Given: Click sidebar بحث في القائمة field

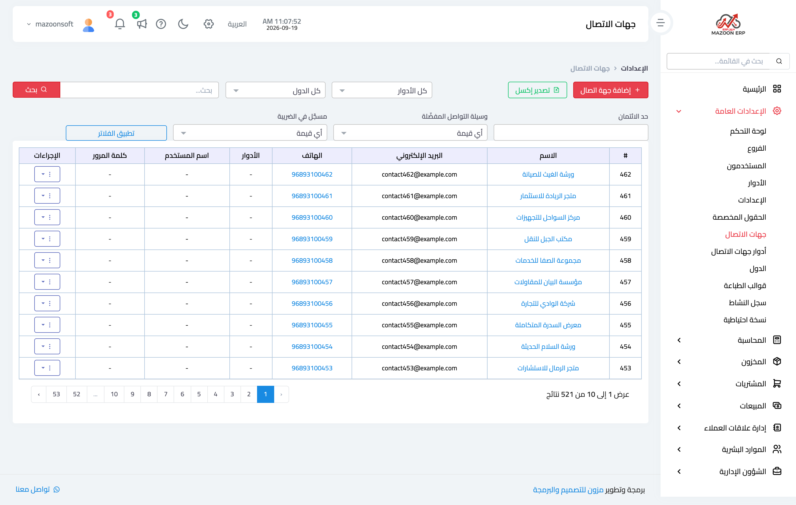Looking at the screenshot, I should 718,61.
